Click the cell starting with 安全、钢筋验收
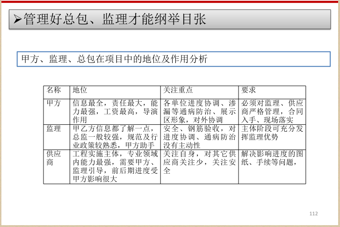This screenshot has height=227, width=340. 200,136
